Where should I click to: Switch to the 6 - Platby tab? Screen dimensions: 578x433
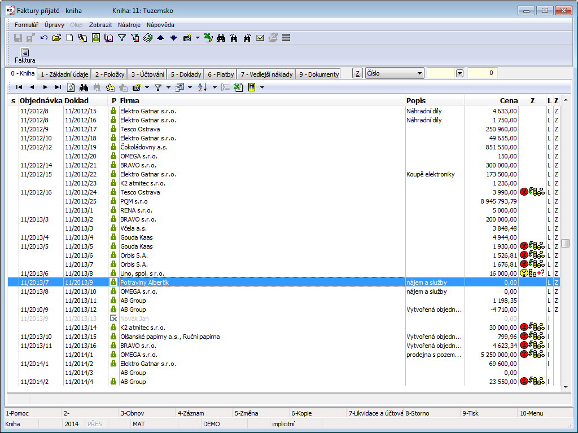click(x=220, y=74)
